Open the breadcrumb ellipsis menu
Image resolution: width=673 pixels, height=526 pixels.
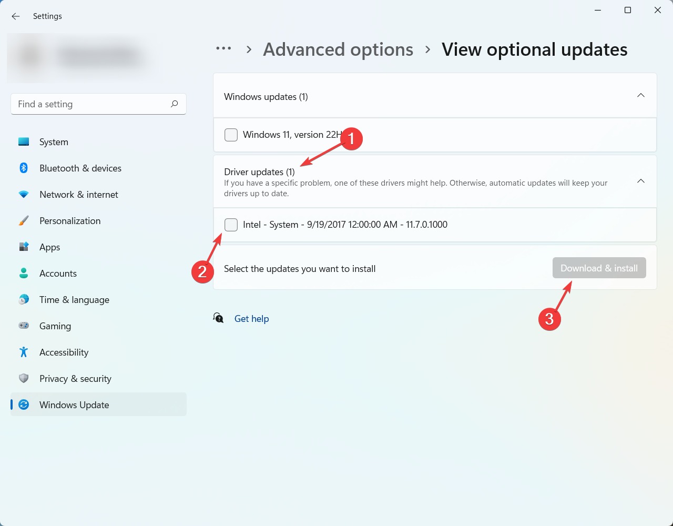coord(223,49)
